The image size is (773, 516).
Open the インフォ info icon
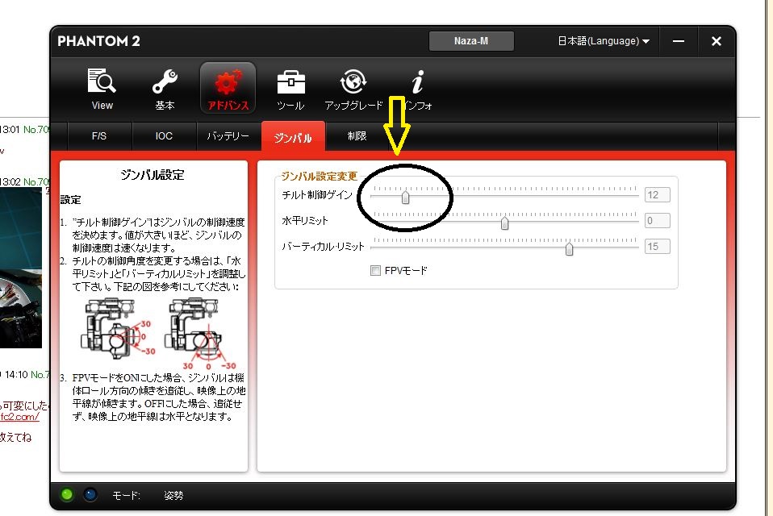point(417,81)
